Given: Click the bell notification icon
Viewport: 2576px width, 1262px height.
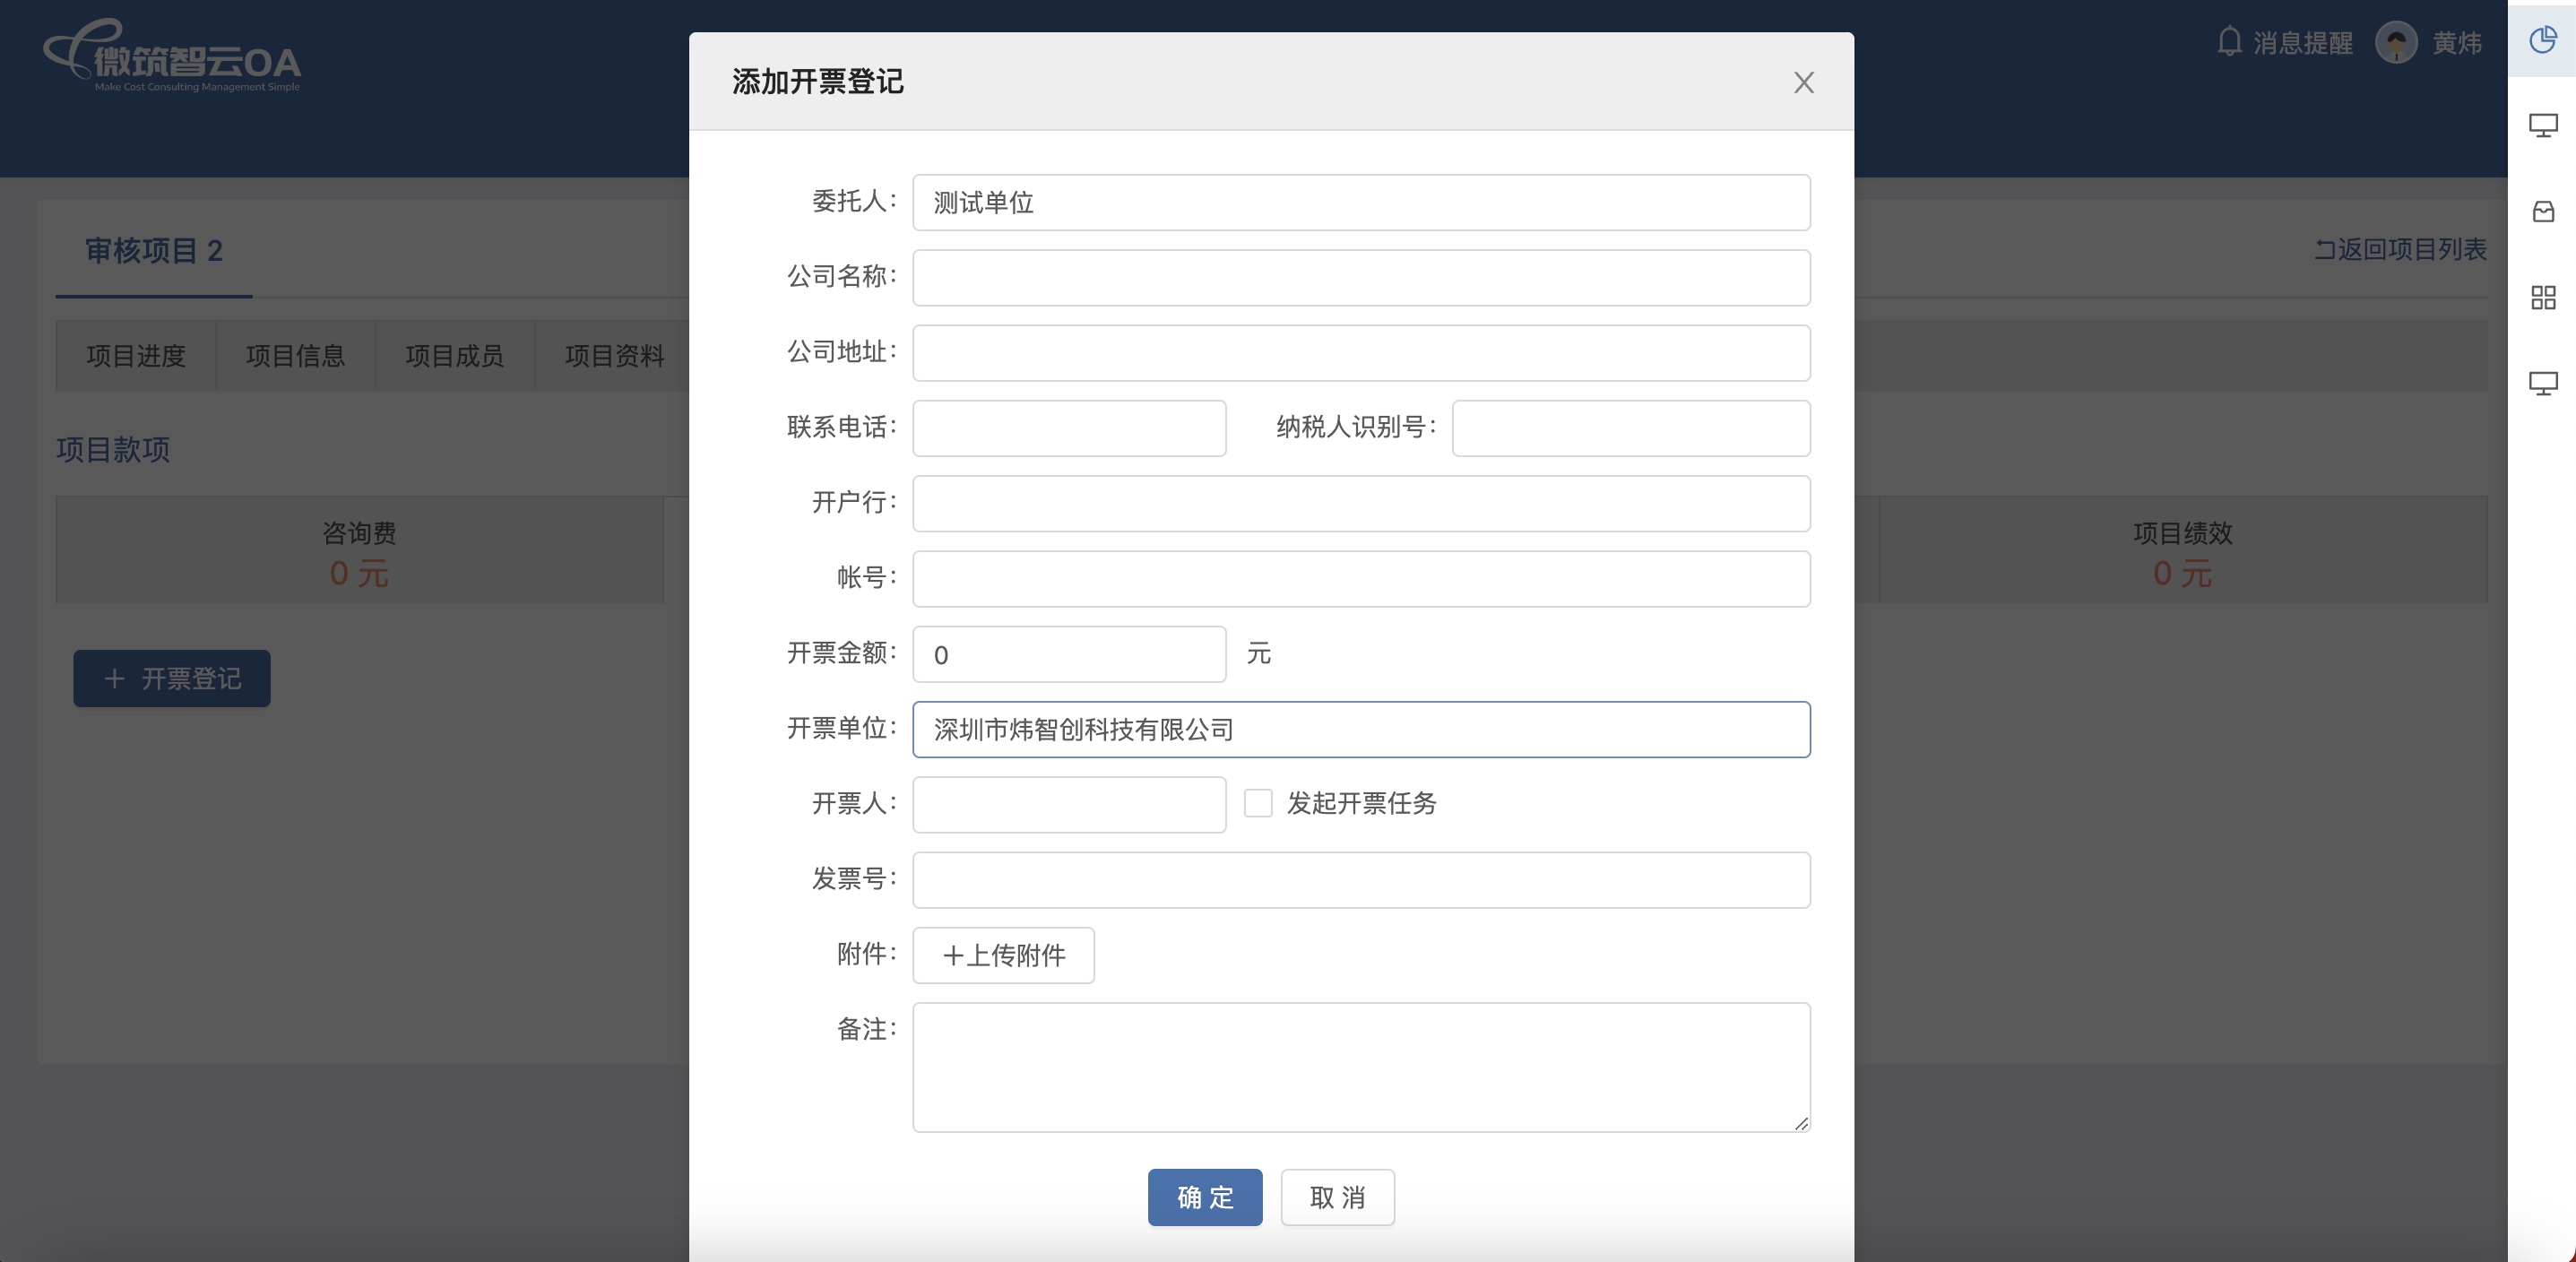Looking at the screenshot, I should pyautogui.click(x=2229, y=42).
